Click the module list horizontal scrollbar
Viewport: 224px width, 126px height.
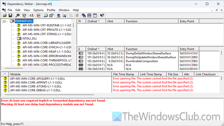click(49, 94)
